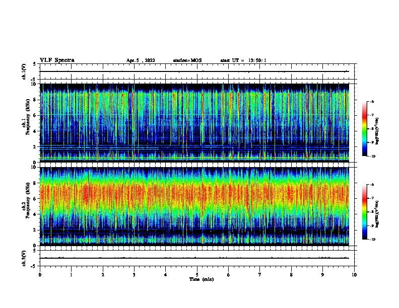Click the "-6" label on ch.1 colorbar
Viewport: 399px width, 308px height.
click(x=371, y=101)
